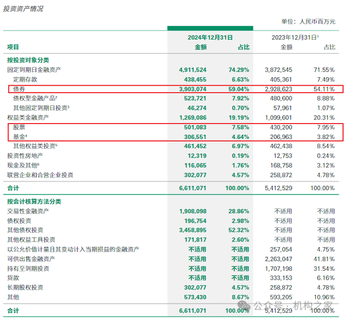Click the percentage 28.86%
Viewport: 344px width, 320px height.
click(x=239, y=211)
